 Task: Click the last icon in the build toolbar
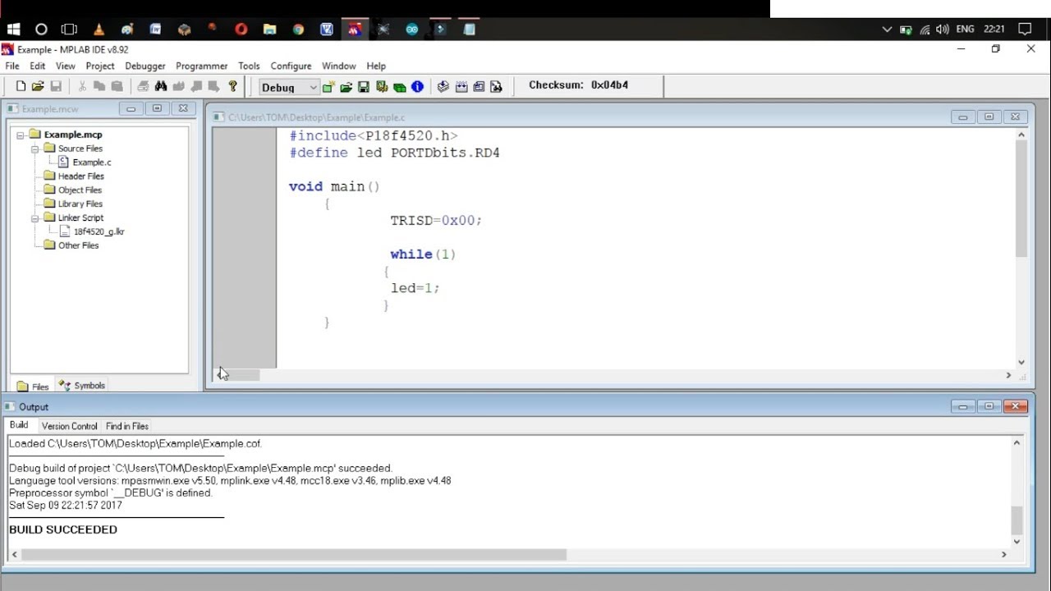[496, 86]
